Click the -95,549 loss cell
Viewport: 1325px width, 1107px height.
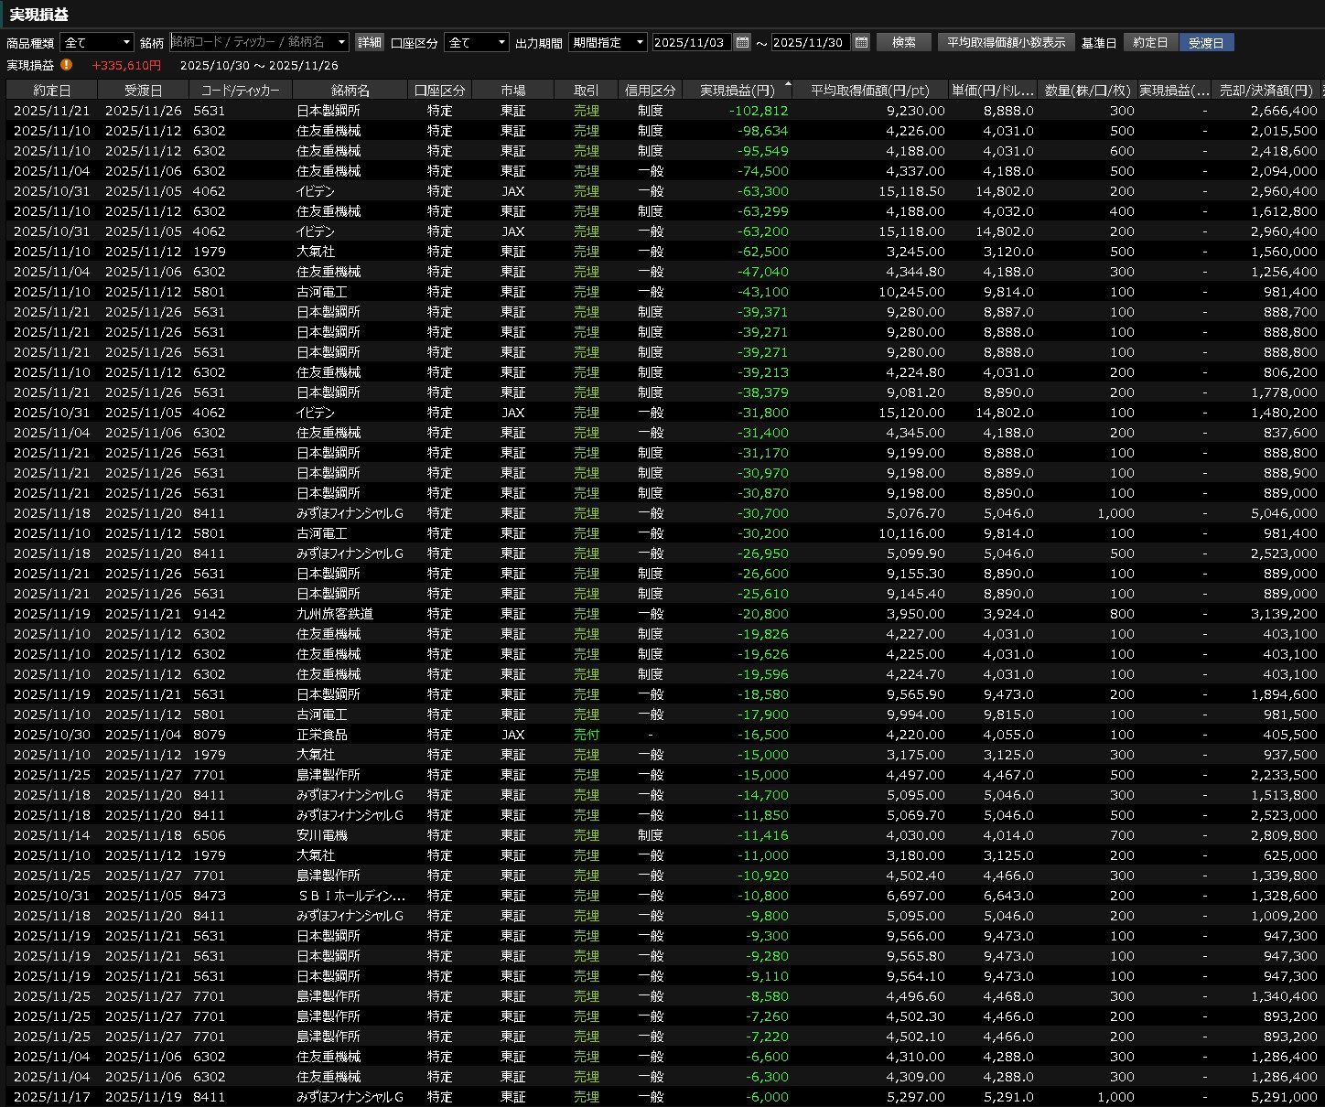762,150
